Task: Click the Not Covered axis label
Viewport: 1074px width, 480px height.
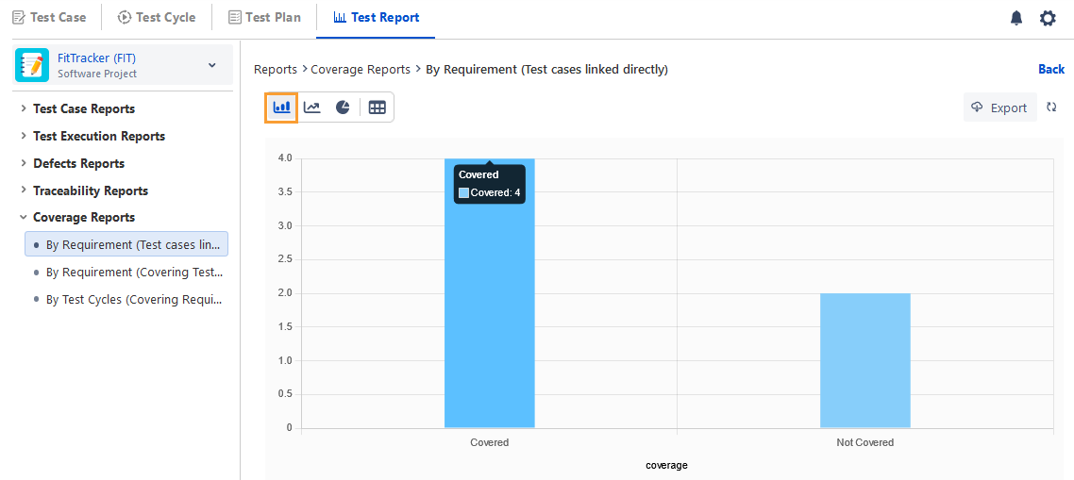Action: point(865,442)
